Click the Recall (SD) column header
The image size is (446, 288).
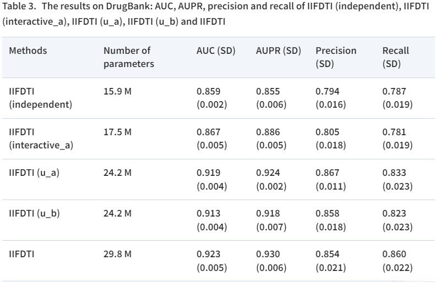[396, 57]
